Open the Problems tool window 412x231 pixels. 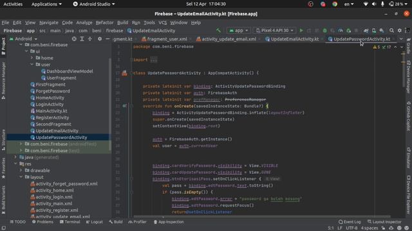click(42, 222)
